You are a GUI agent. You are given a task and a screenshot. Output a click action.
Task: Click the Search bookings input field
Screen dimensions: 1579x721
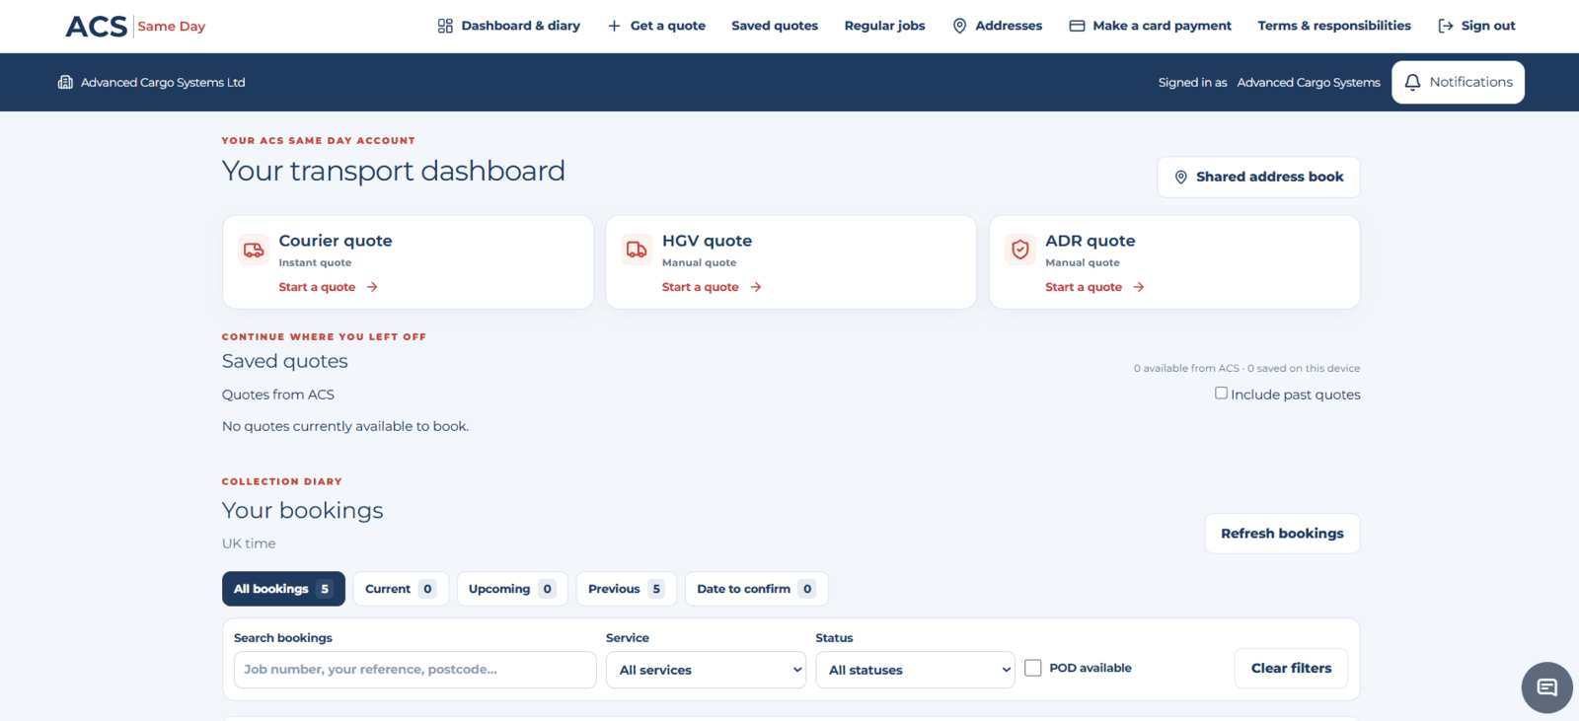[414, 670]
